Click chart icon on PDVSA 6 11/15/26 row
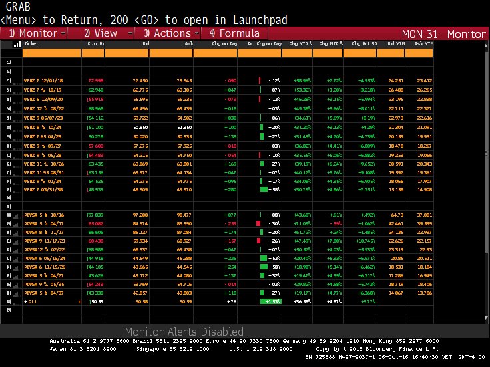This screenshot has width=490, height=367. click(16, 267)
